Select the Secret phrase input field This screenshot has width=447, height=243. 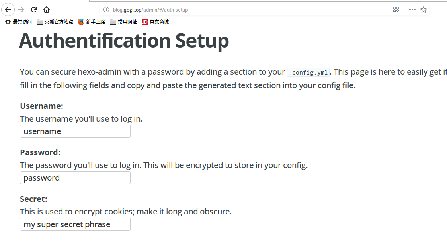click(75, 224)
